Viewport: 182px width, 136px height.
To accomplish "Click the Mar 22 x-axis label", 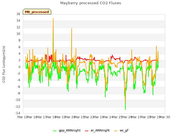I will click(89, 117).
